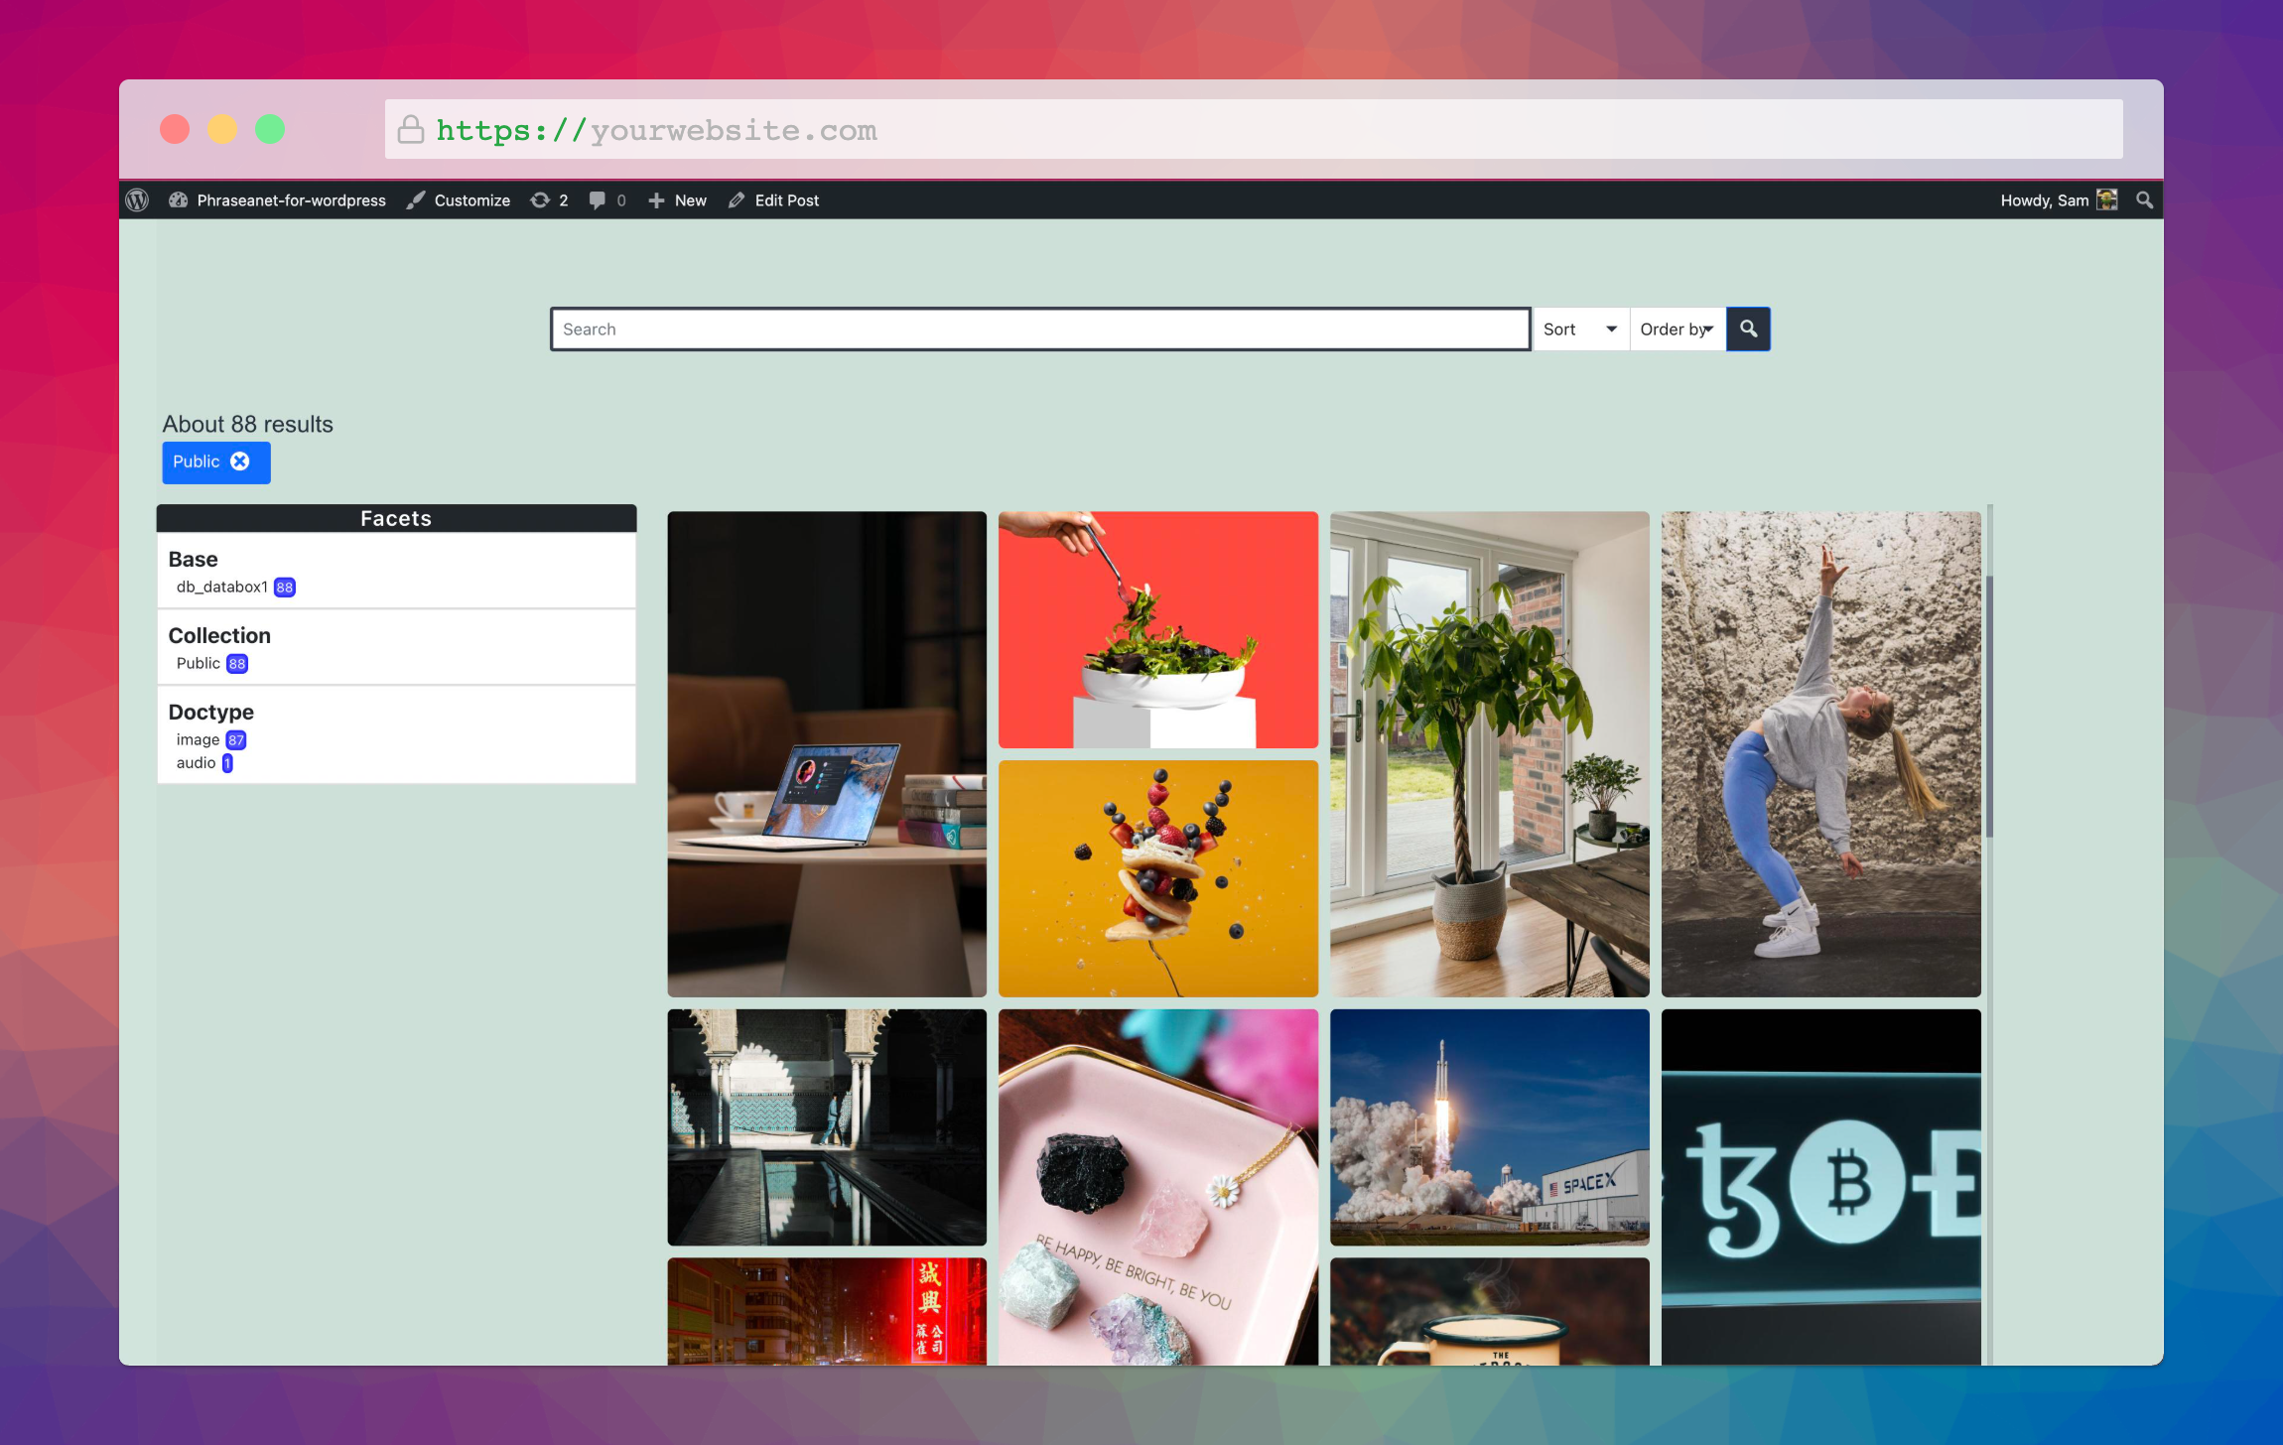Open the admin bar search magnifier
The width and height of the screenshot is (2283, 1445).
pyautogui.click(x=2145, y=200)
